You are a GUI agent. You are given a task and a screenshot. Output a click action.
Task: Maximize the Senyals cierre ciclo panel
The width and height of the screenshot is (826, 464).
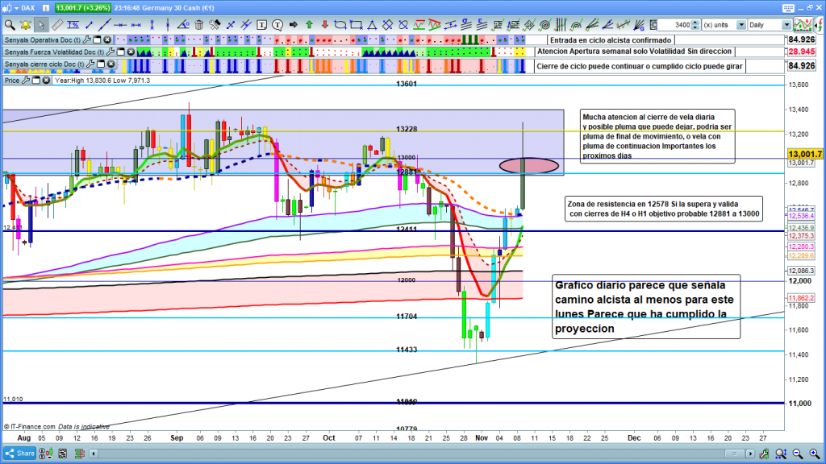coord(100,64)
